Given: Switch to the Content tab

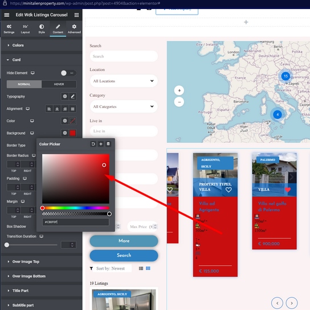Looking at the screenshot, I should tap(58, 29).
